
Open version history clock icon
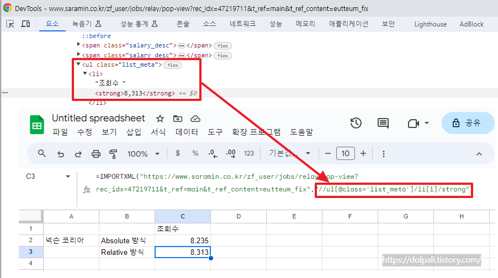[x=356, y=123]
